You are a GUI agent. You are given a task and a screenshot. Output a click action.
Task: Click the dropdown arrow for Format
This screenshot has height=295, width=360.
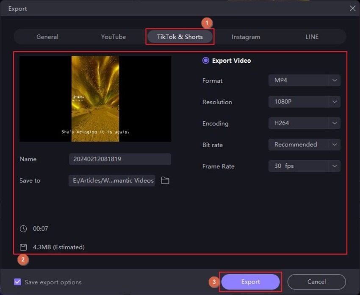tap(335, 80)
